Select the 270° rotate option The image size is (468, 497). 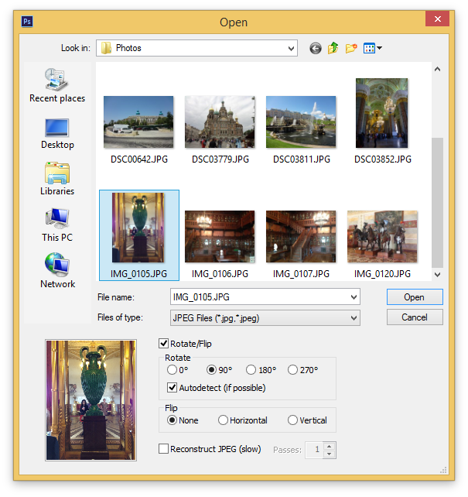click(x=292, y=370)
